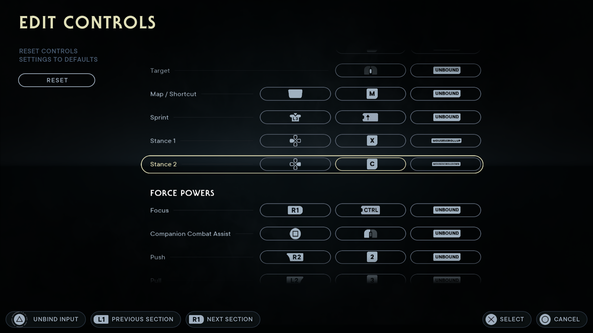Click the Target mouse button binding
Image resolution: width=593 pixels, height=333 pixels.
[x=370, y=71]
